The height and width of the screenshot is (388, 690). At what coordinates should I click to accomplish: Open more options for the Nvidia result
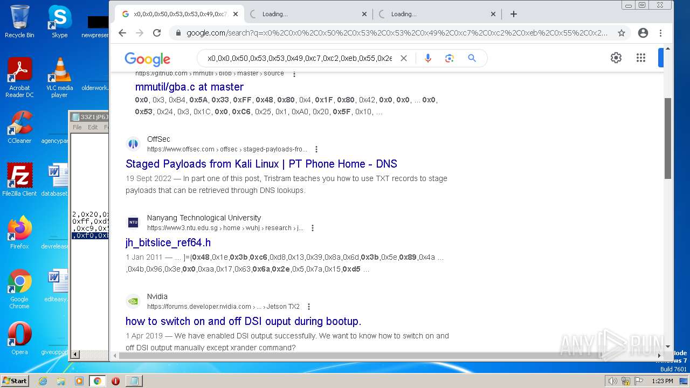[309, 307]
